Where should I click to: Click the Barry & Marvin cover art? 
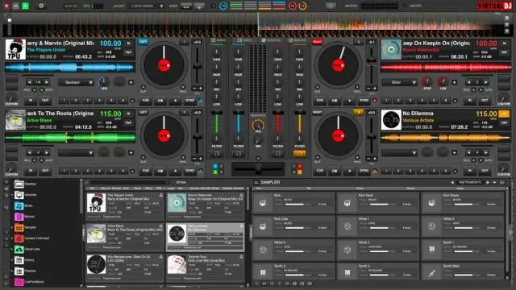click(15, 50)
